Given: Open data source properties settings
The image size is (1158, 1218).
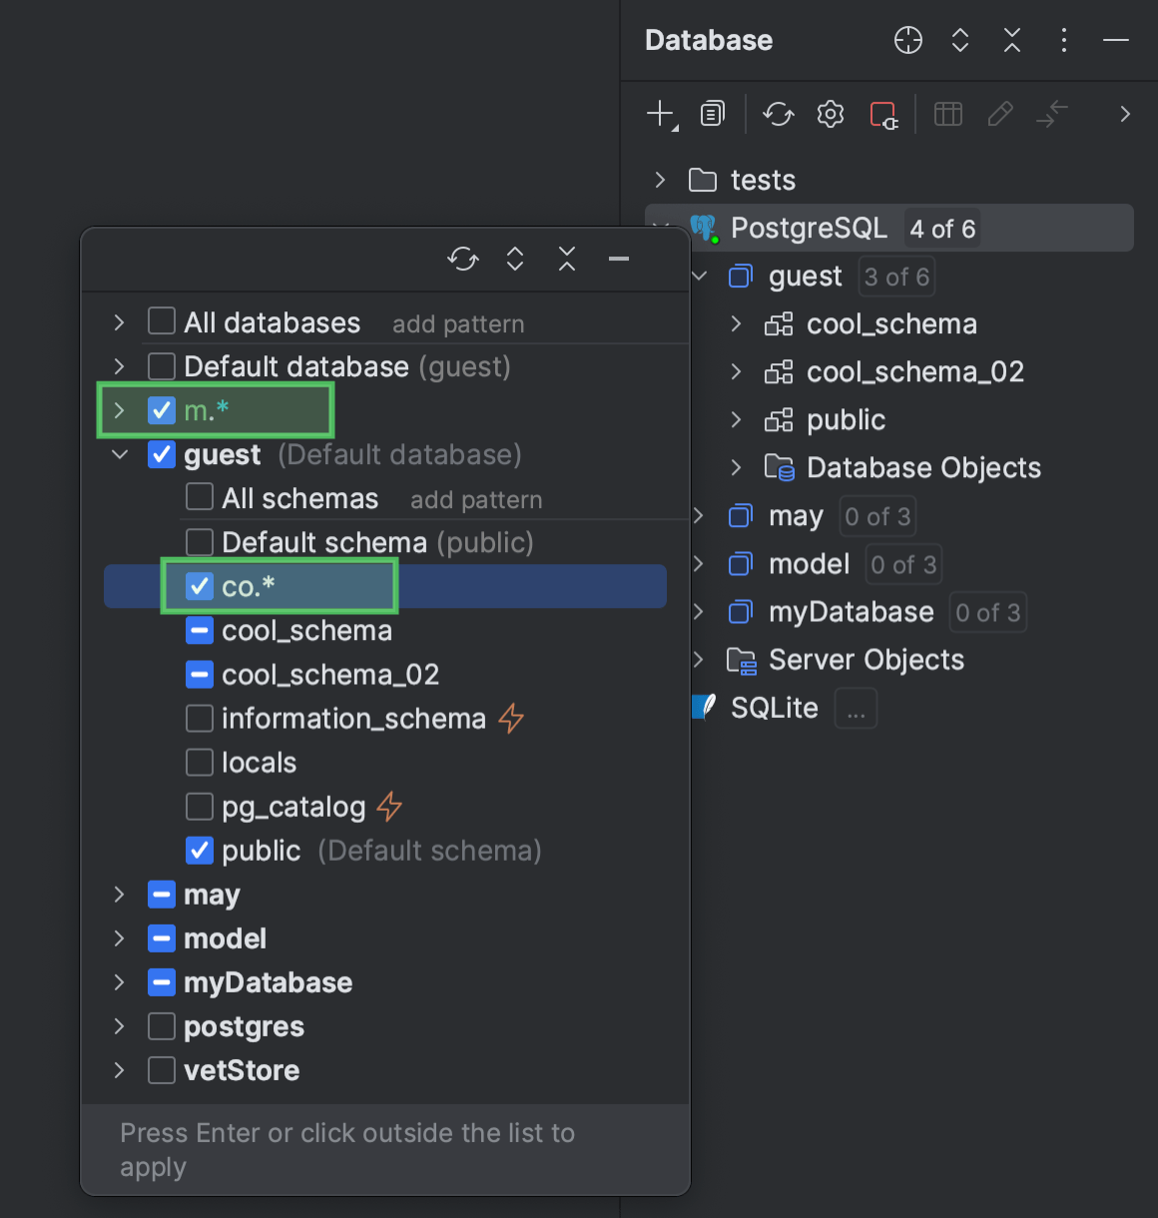Looking at the screenshot, I should (830, 114).
